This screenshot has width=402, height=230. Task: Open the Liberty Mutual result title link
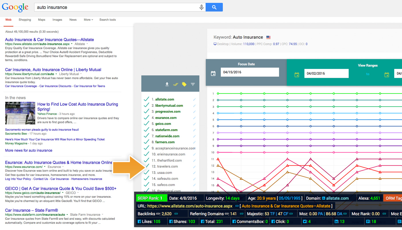point(53,70)
